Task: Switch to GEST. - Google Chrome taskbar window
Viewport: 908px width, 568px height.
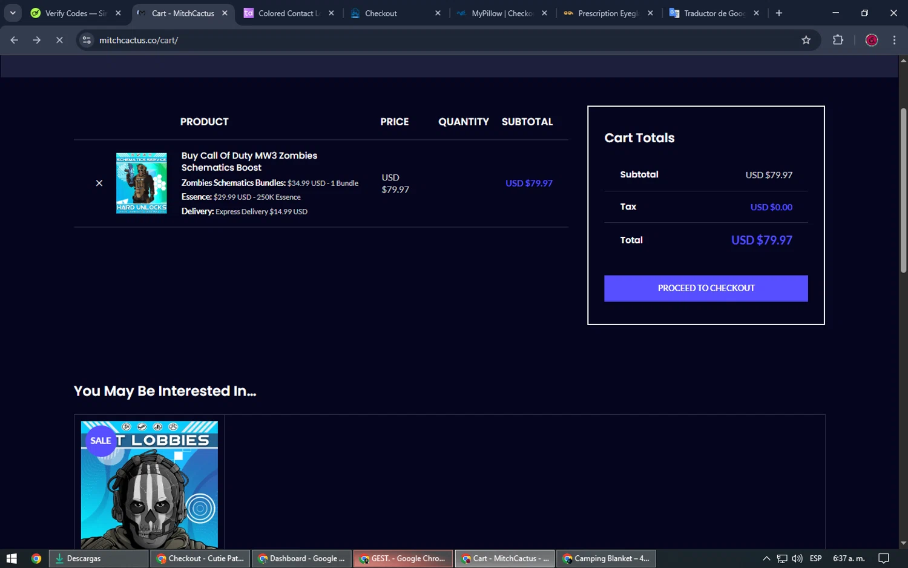Action: (403, 558)
